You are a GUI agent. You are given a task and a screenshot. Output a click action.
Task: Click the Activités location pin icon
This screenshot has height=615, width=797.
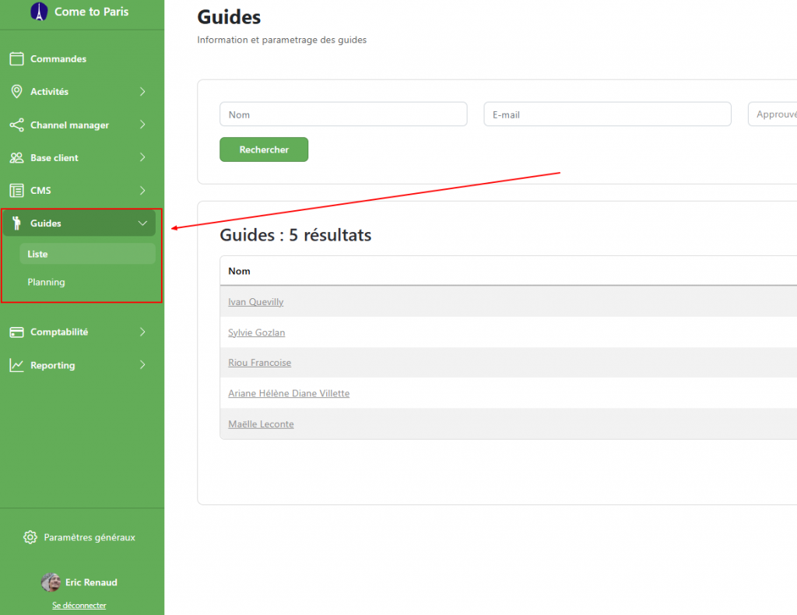click(16, 92)
